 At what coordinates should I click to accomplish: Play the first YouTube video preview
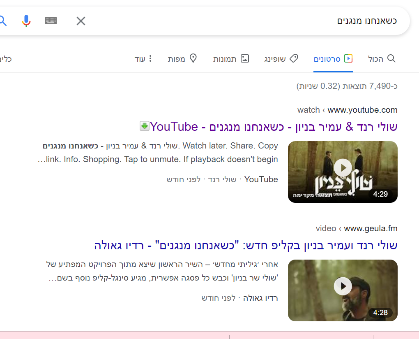click(343, 167)
